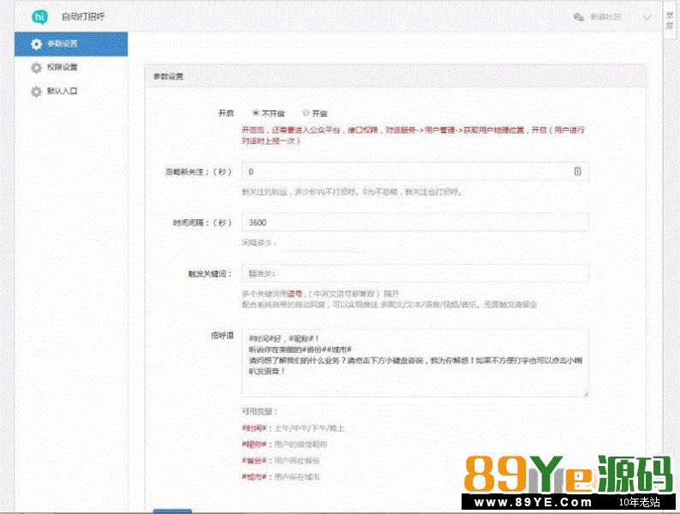Image resolution: width=680 pixels, height=514 pixels.
Task: Click inside the 招呼语 greeting textarea
Action: 415,362
